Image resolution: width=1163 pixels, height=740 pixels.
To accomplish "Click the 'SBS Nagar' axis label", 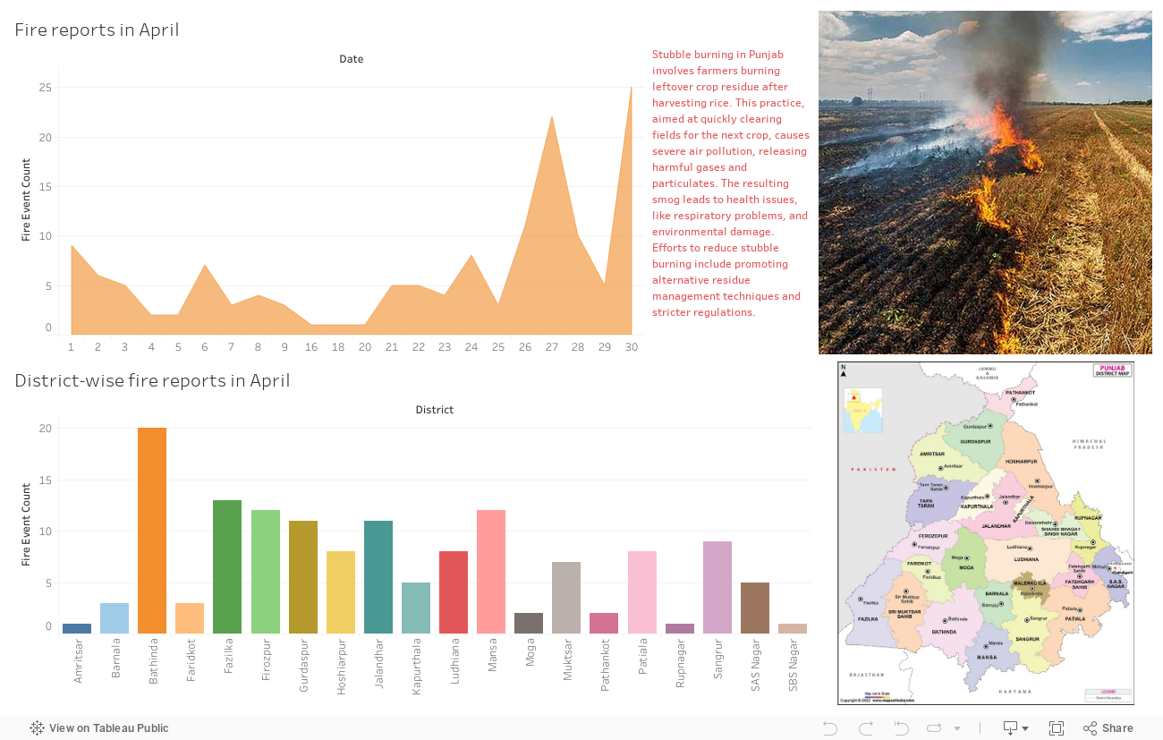I will [793, 664].
